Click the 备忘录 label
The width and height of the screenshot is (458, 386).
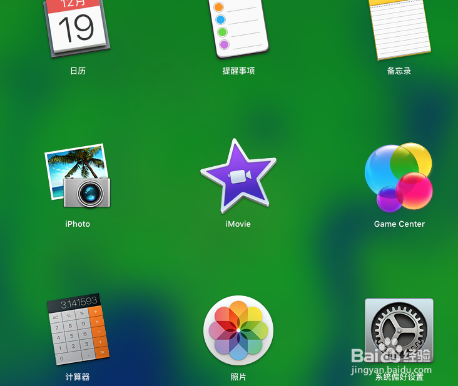399,71
